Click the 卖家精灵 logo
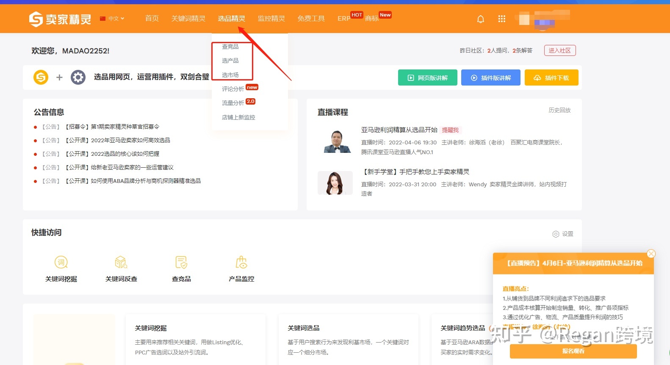 [60, 19]
